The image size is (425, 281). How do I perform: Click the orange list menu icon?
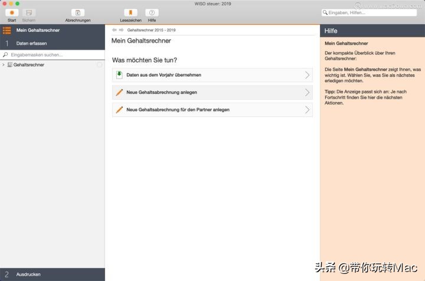pos(7,30)
